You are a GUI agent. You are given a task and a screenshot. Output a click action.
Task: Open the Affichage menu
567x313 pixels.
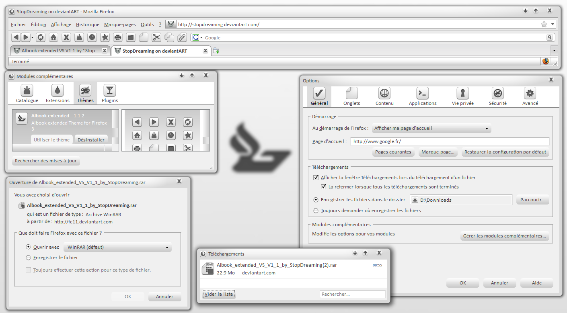[x=61, y=25]
